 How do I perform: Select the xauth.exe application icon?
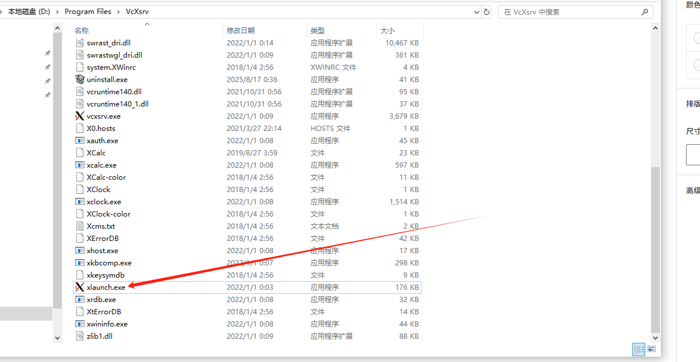tap(80, 141)
